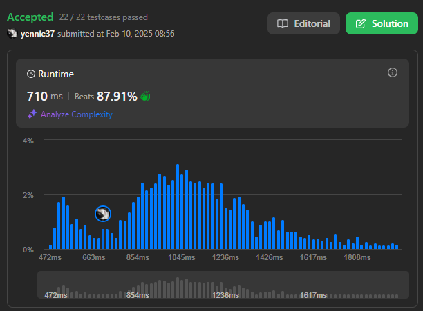The image size is (423, 311).
Task: Click the Beats 87.91% value
Action: coord(106,97)
